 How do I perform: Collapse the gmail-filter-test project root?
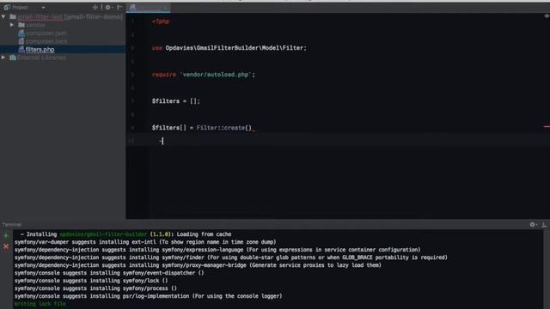[3, 16]
